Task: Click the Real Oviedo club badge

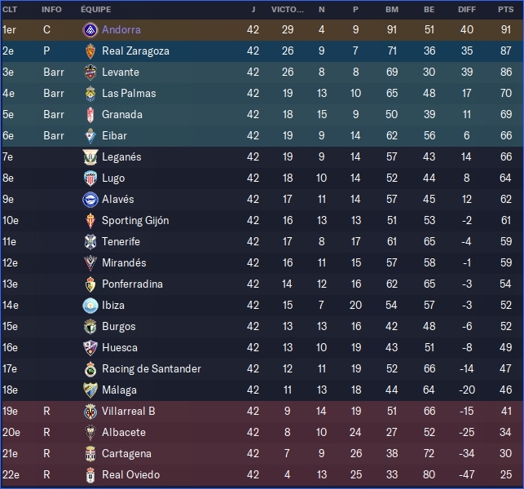Action: tap(90, 475)
